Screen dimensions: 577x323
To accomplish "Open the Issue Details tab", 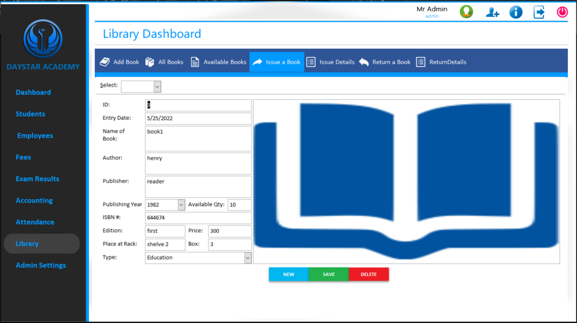I will click(x=331, y=62).
